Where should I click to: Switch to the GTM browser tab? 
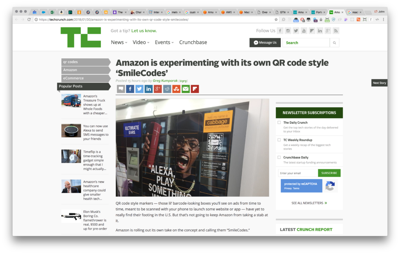[x=282, y=12]
